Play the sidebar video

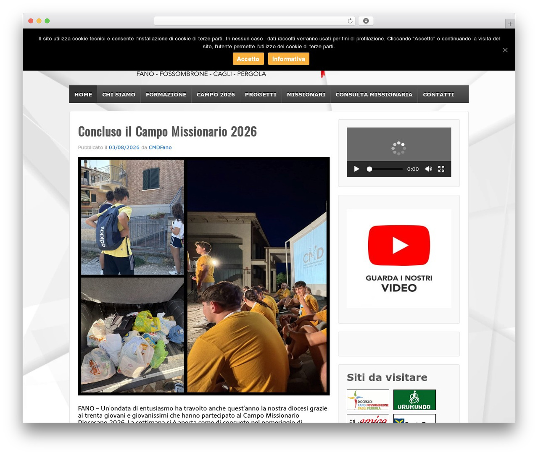point(356,169)
